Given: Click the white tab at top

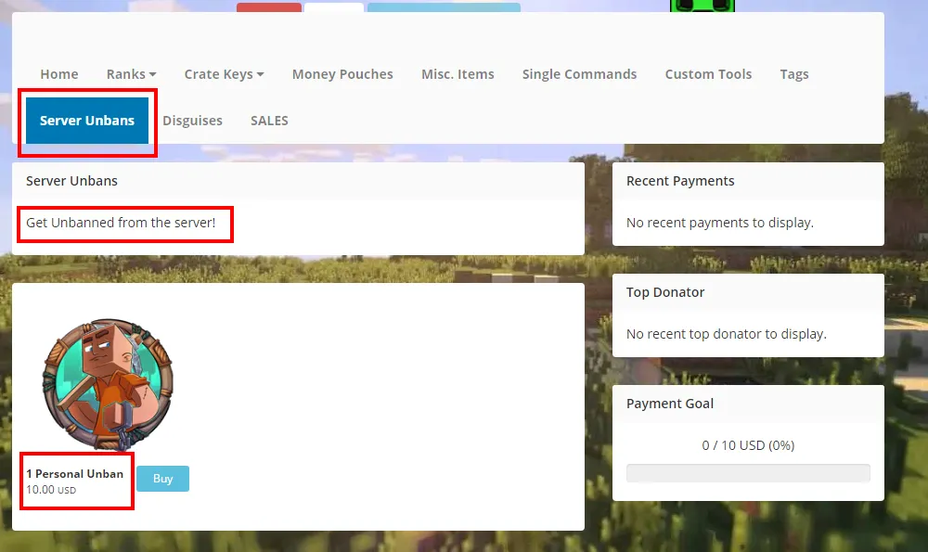Looking at the screenshot, I should pyautogui.click(x=334, y=7).
